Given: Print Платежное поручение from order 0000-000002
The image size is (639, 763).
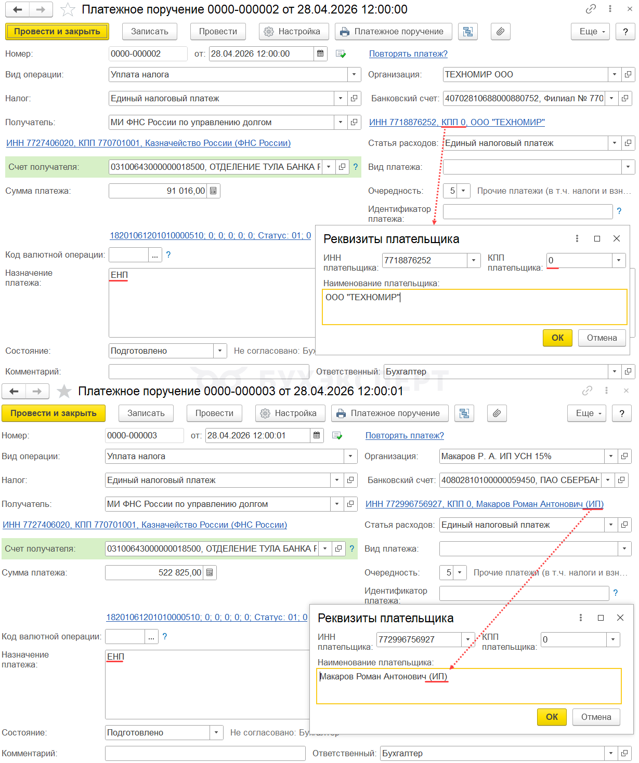Looking at the screenshot, I should click(x=394, y=32).
